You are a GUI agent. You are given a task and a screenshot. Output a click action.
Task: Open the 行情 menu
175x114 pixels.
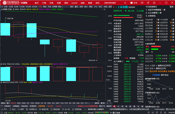[44, 3]
